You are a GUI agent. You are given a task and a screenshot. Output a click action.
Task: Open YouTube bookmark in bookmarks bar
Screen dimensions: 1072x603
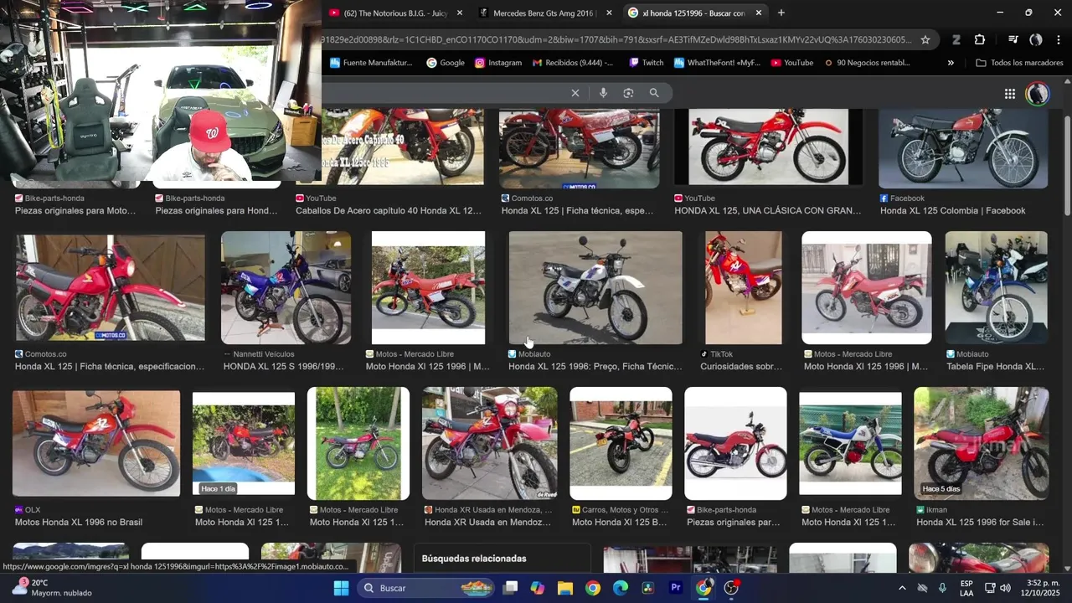792,63
